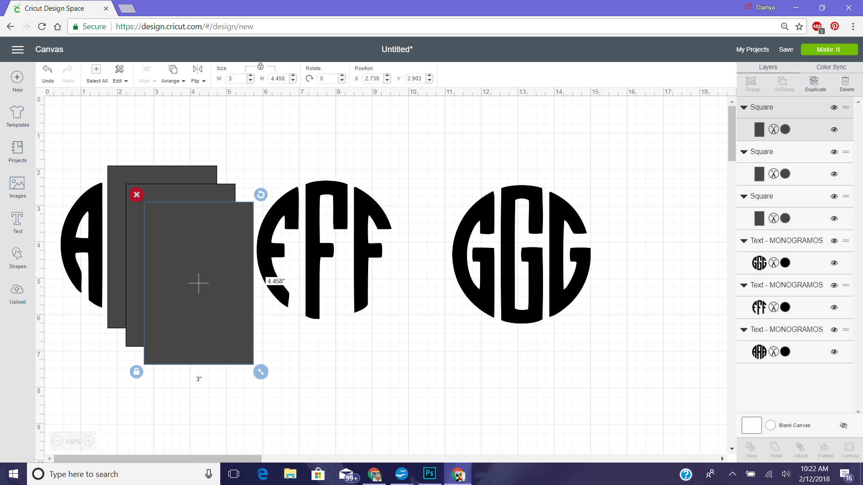Open the Edit dropdown
The width and height of the screenshot is (863, 485).
coord(120,74)
